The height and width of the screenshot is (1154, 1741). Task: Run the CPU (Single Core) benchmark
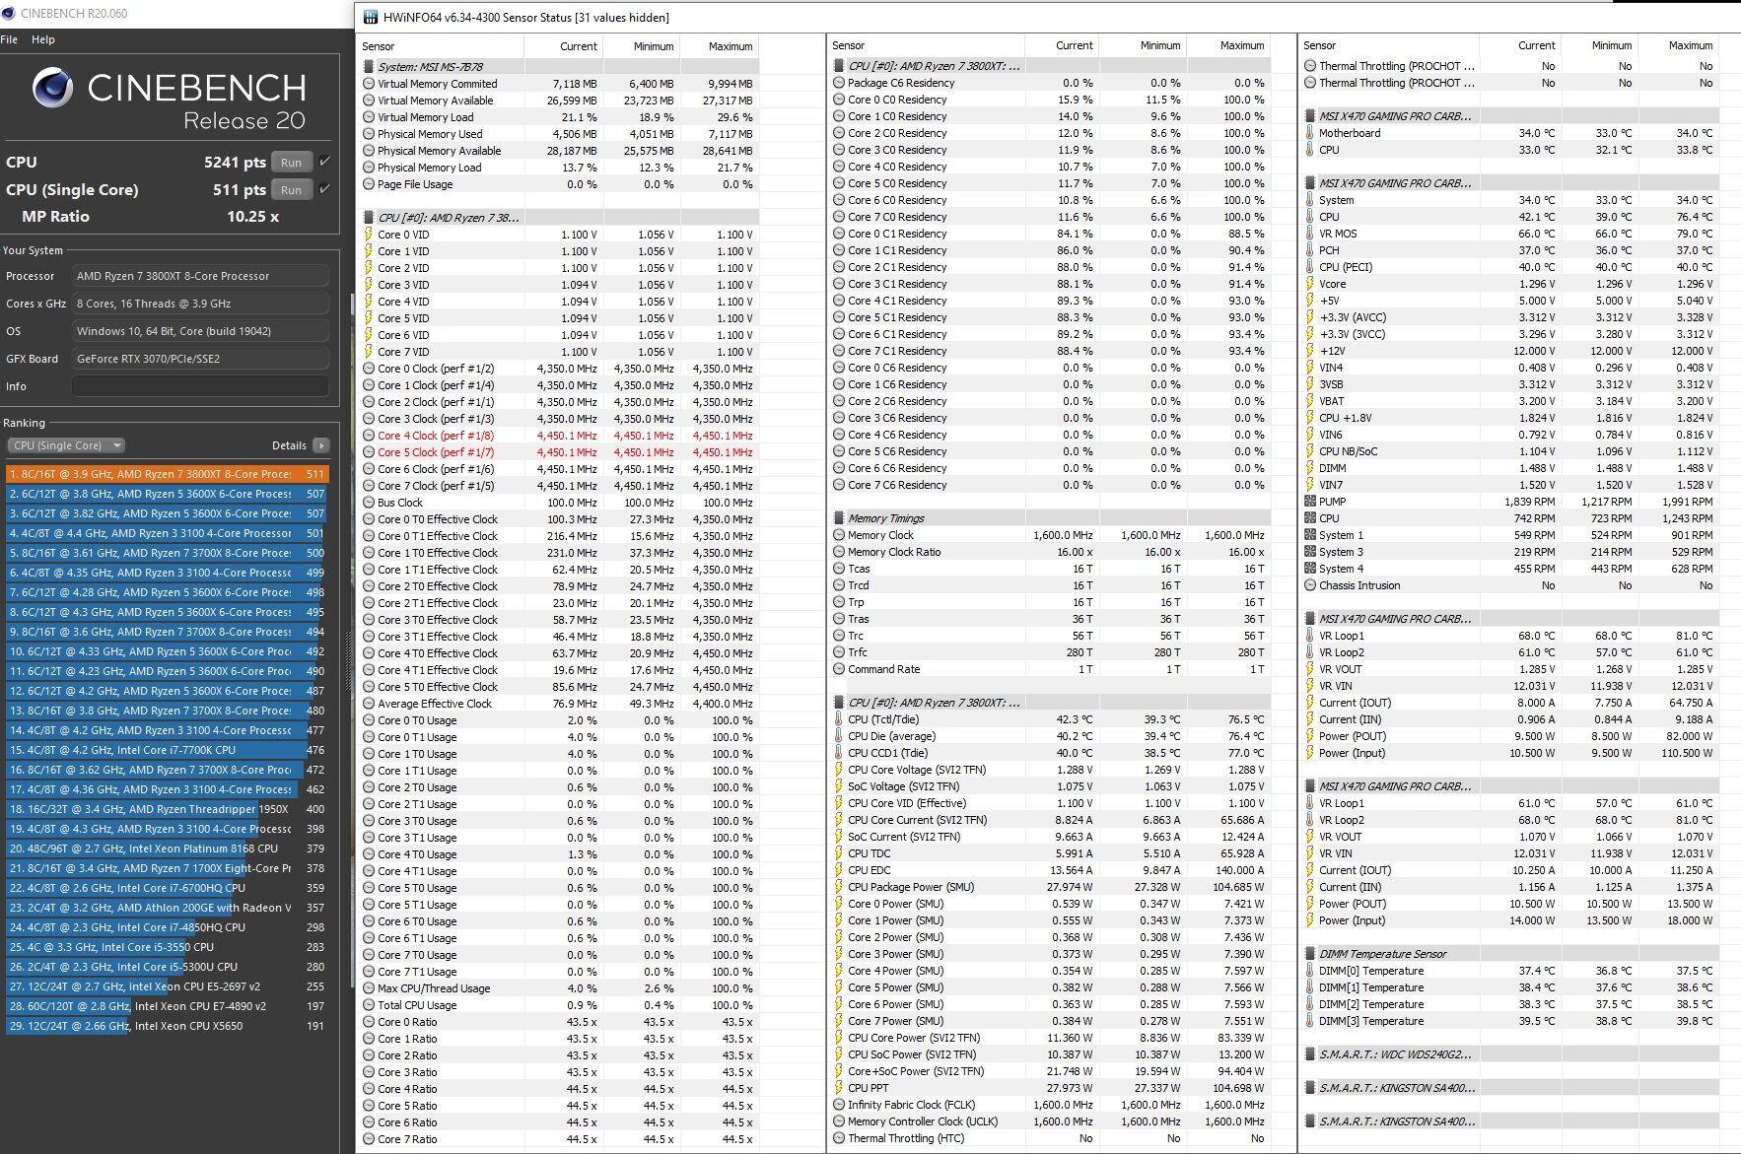tap(291, 190)
